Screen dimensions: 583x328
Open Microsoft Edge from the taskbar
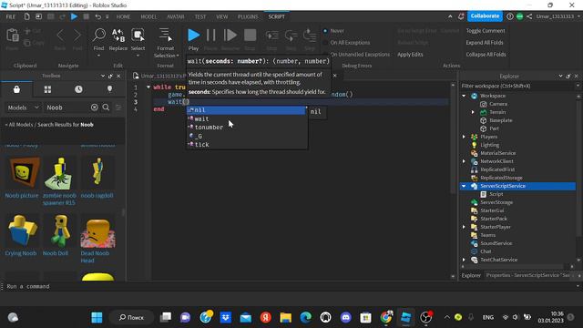click(306, 317)
